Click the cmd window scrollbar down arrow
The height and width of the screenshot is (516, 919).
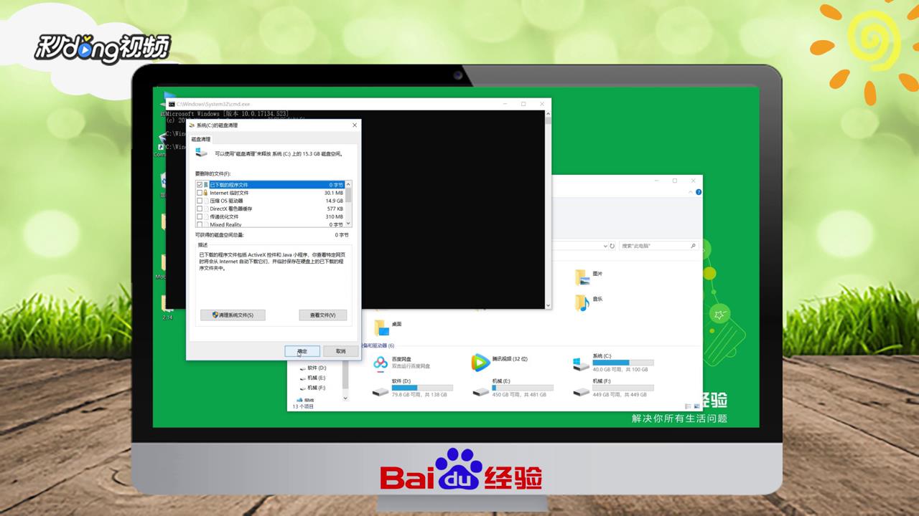[549, 305]
